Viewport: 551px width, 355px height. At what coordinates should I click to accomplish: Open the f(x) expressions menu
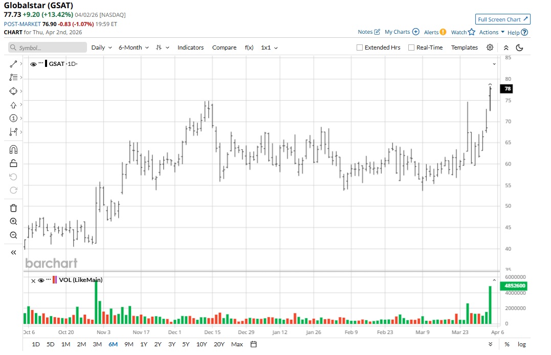249,48
